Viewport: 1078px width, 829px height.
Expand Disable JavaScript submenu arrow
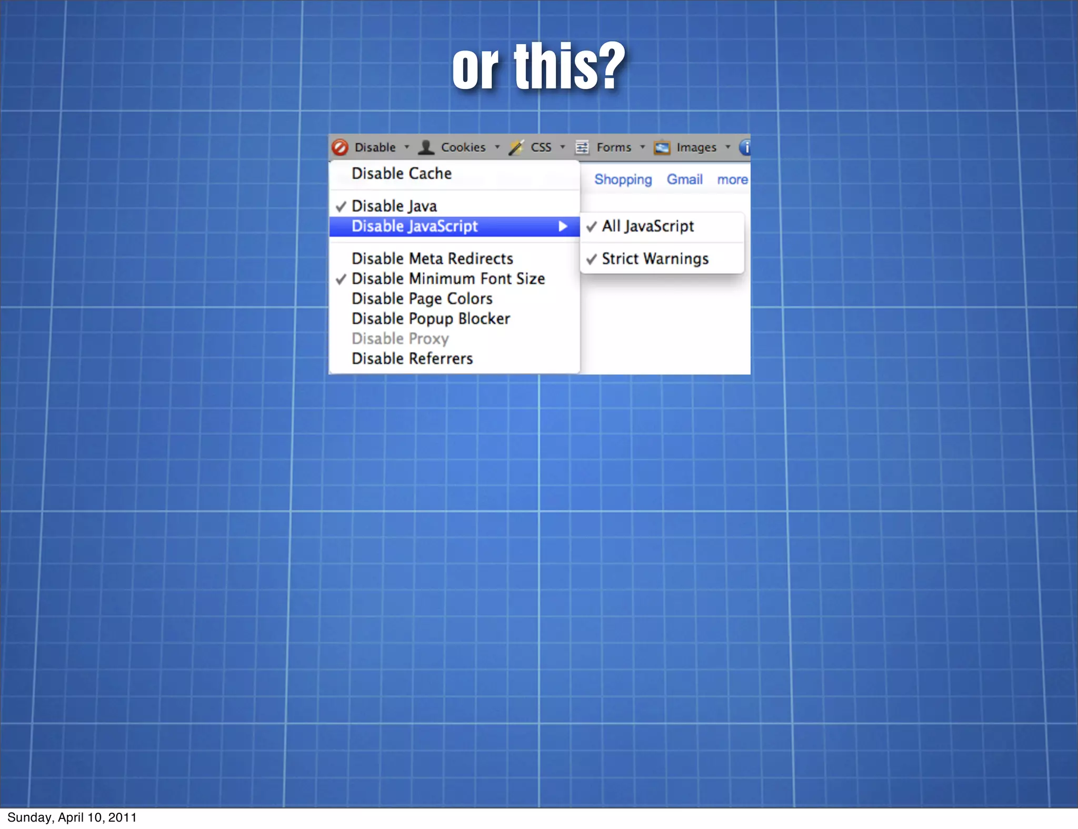click(563, 226)
